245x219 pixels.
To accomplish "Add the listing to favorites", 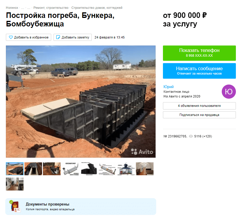I will (x=29, y=38).
